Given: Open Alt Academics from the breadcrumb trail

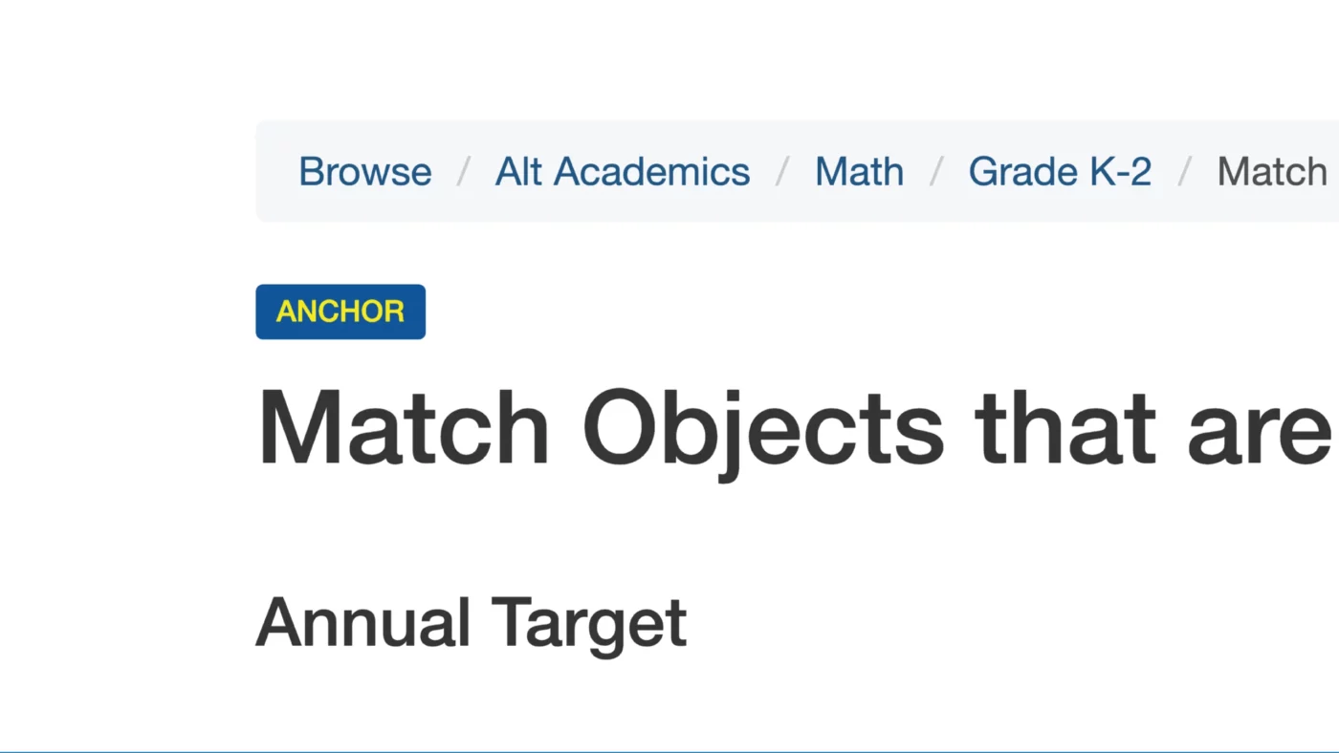Looking at the screenshot, I should [x=622, y=171].
